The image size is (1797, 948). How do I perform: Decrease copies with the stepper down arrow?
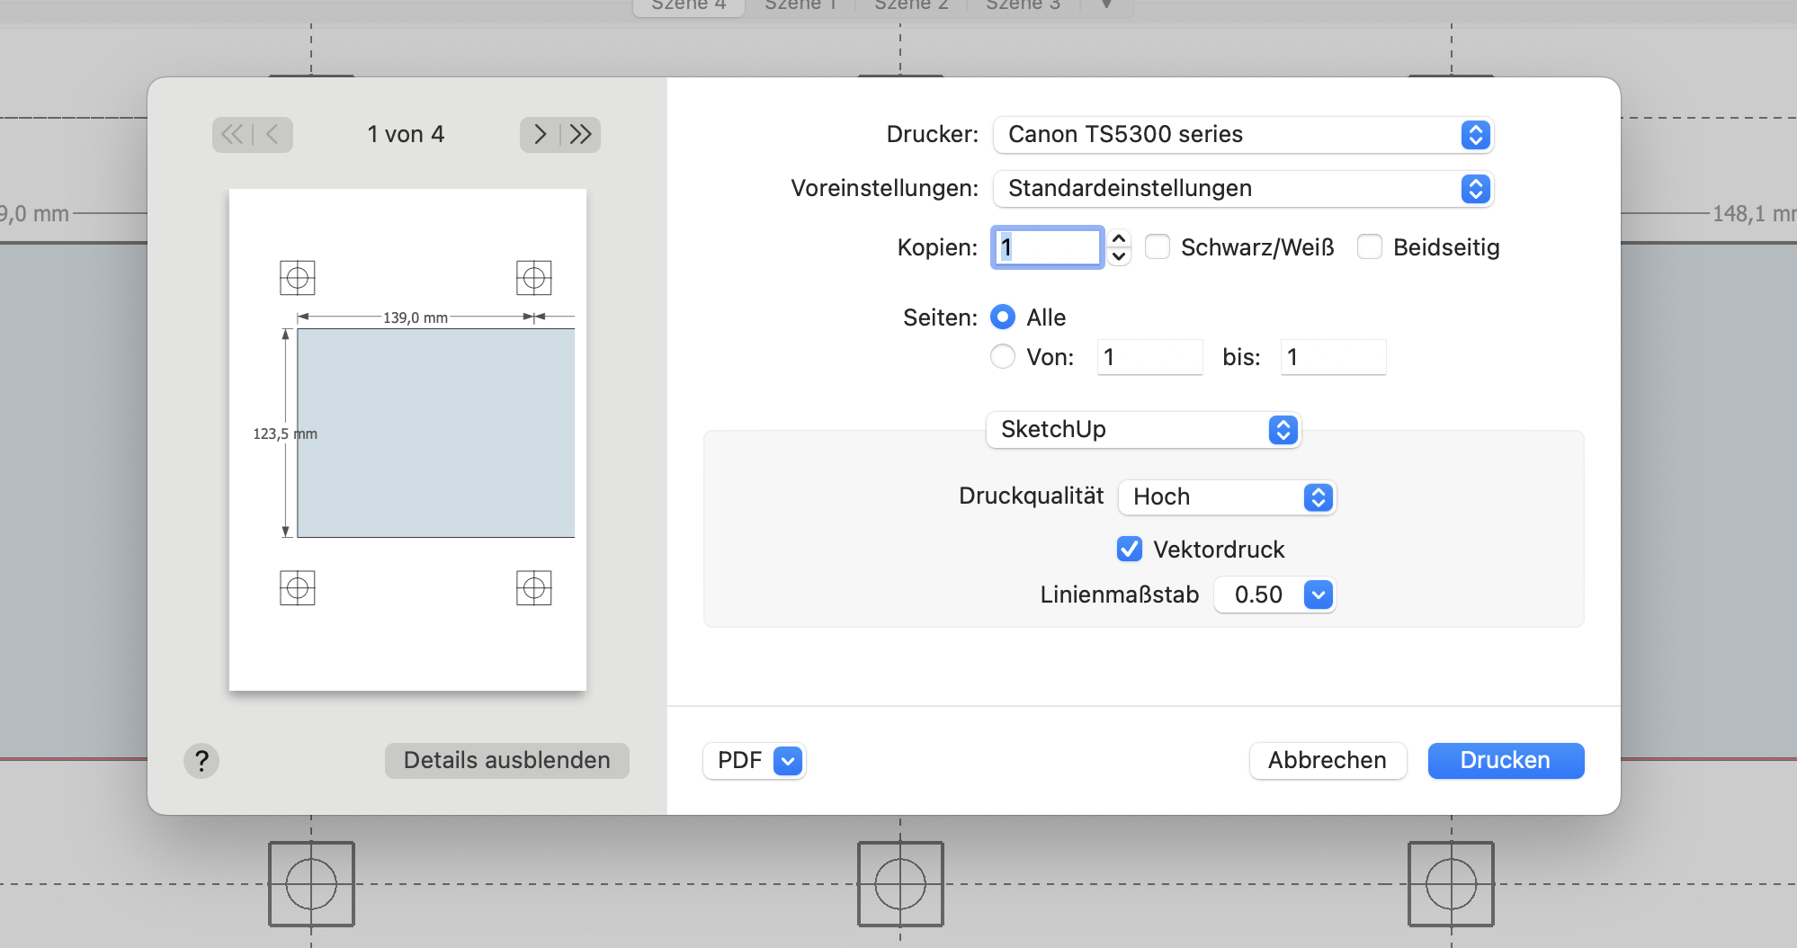(x=1119, y=256)
